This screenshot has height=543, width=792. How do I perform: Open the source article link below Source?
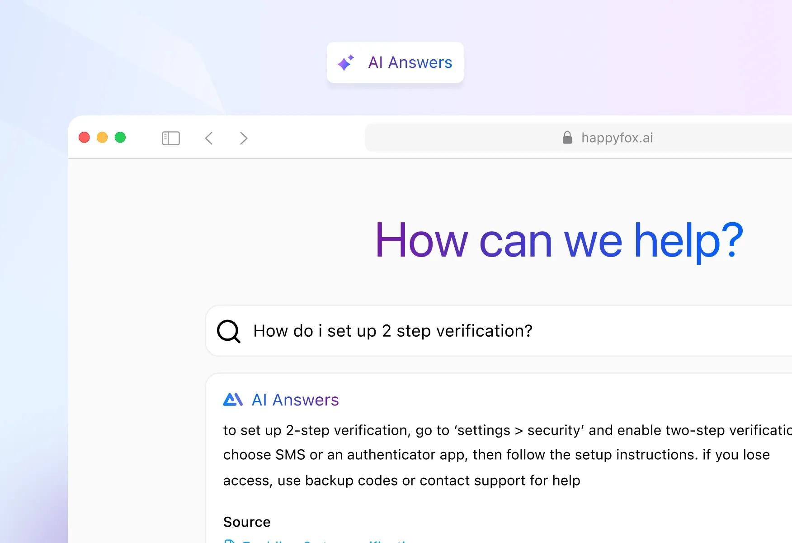coord(325,541)
